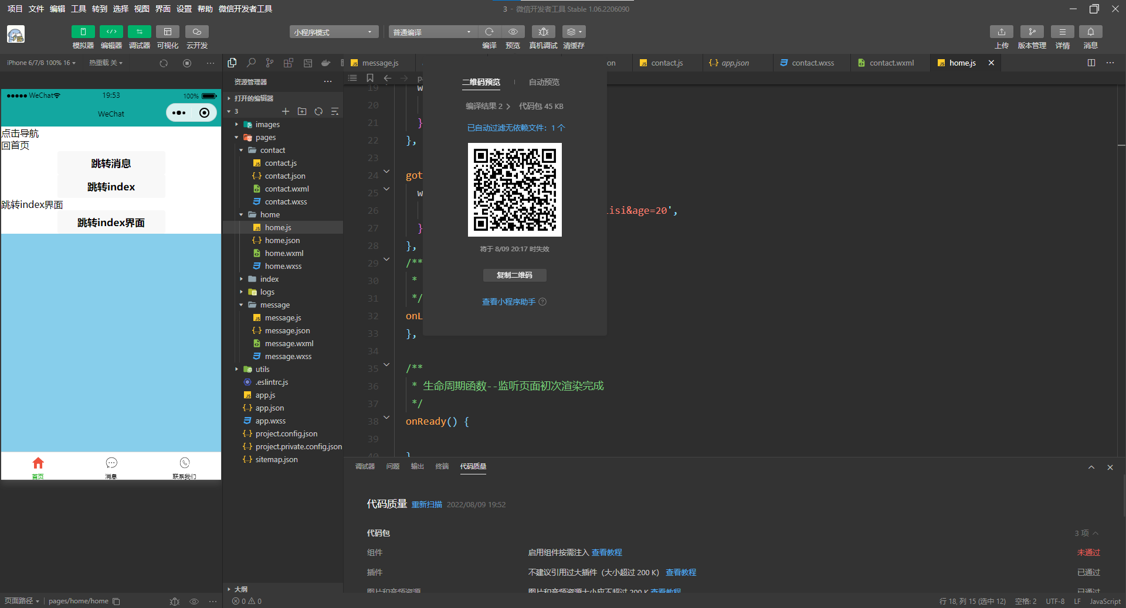Screen dimensions: 1126x608
Task: Toggle the Debugger panel button
Action: click(x=139, y=32)
